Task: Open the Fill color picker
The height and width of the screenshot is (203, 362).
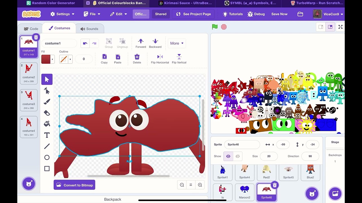Action: tap(48, 59)
